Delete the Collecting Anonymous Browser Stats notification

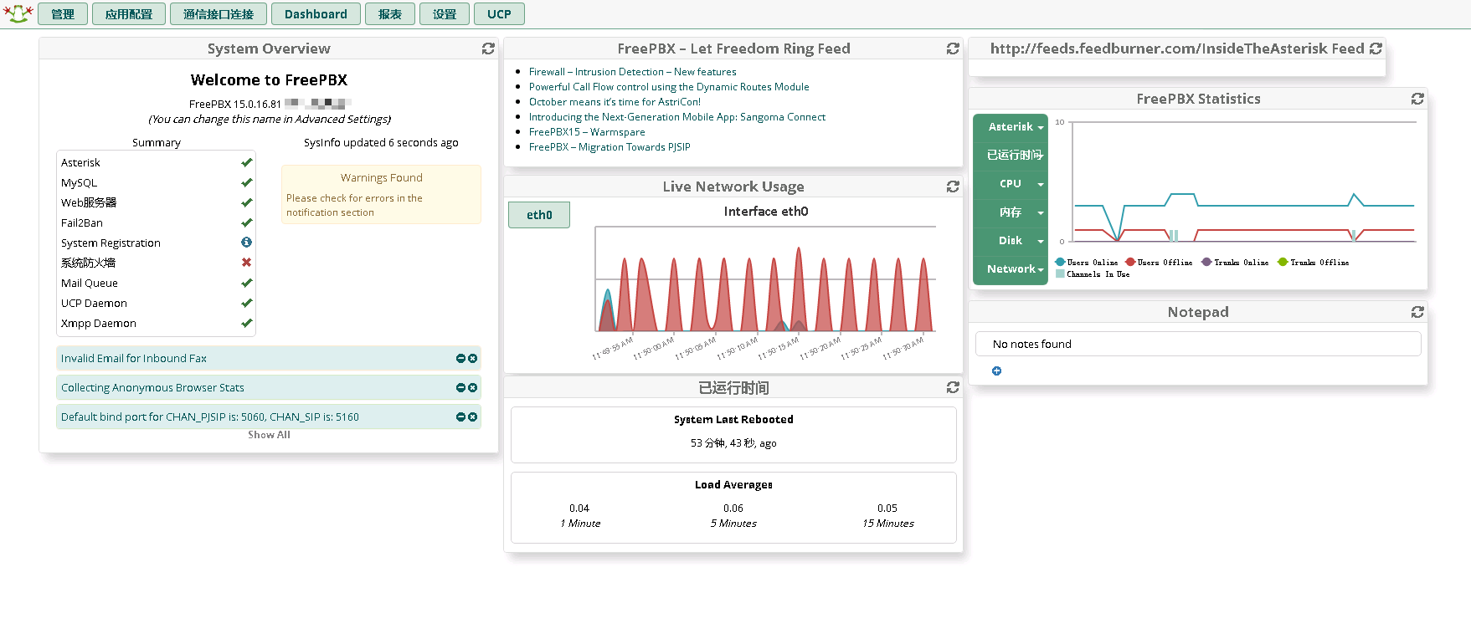click(472, 388)
